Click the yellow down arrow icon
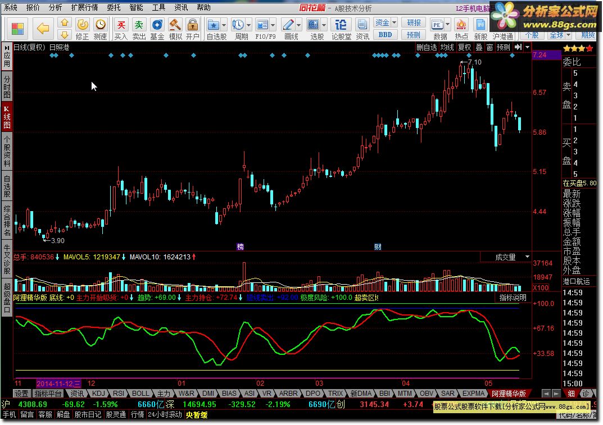Image resolution: width=603 pixels, height=425 pixels. pos(65,35)
